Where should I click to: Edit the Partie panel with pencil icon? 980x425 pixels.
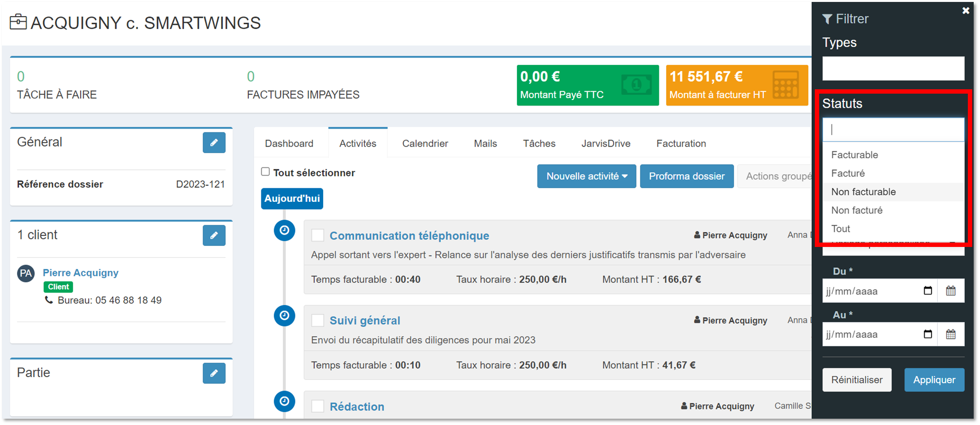pyautogui.click(x=214, y=373)
